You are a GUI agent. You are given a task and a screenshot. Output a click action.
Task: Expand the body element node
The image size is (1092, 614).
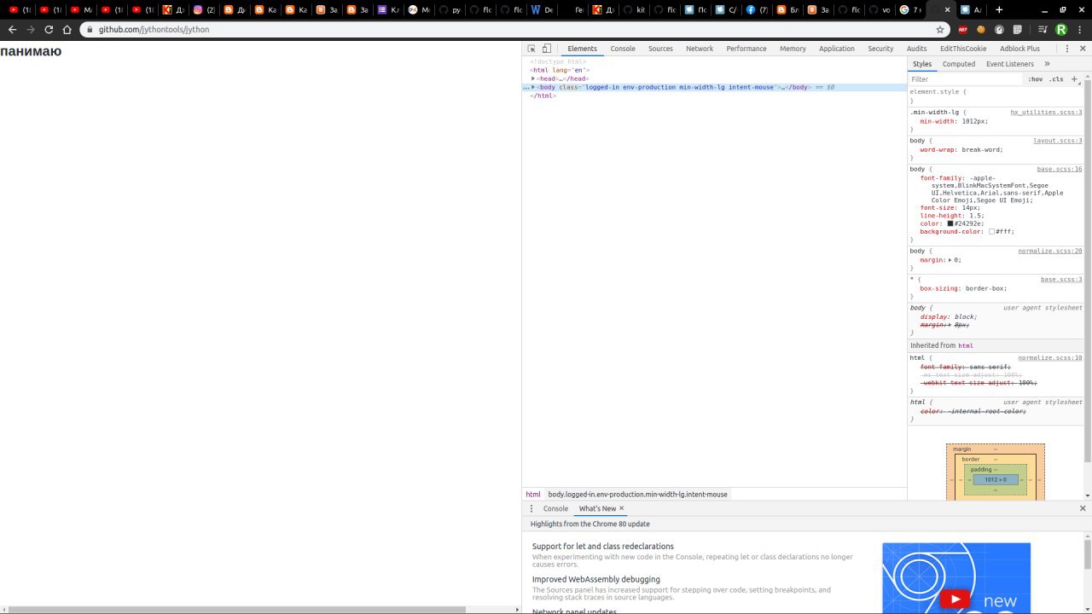coord(533,87)
